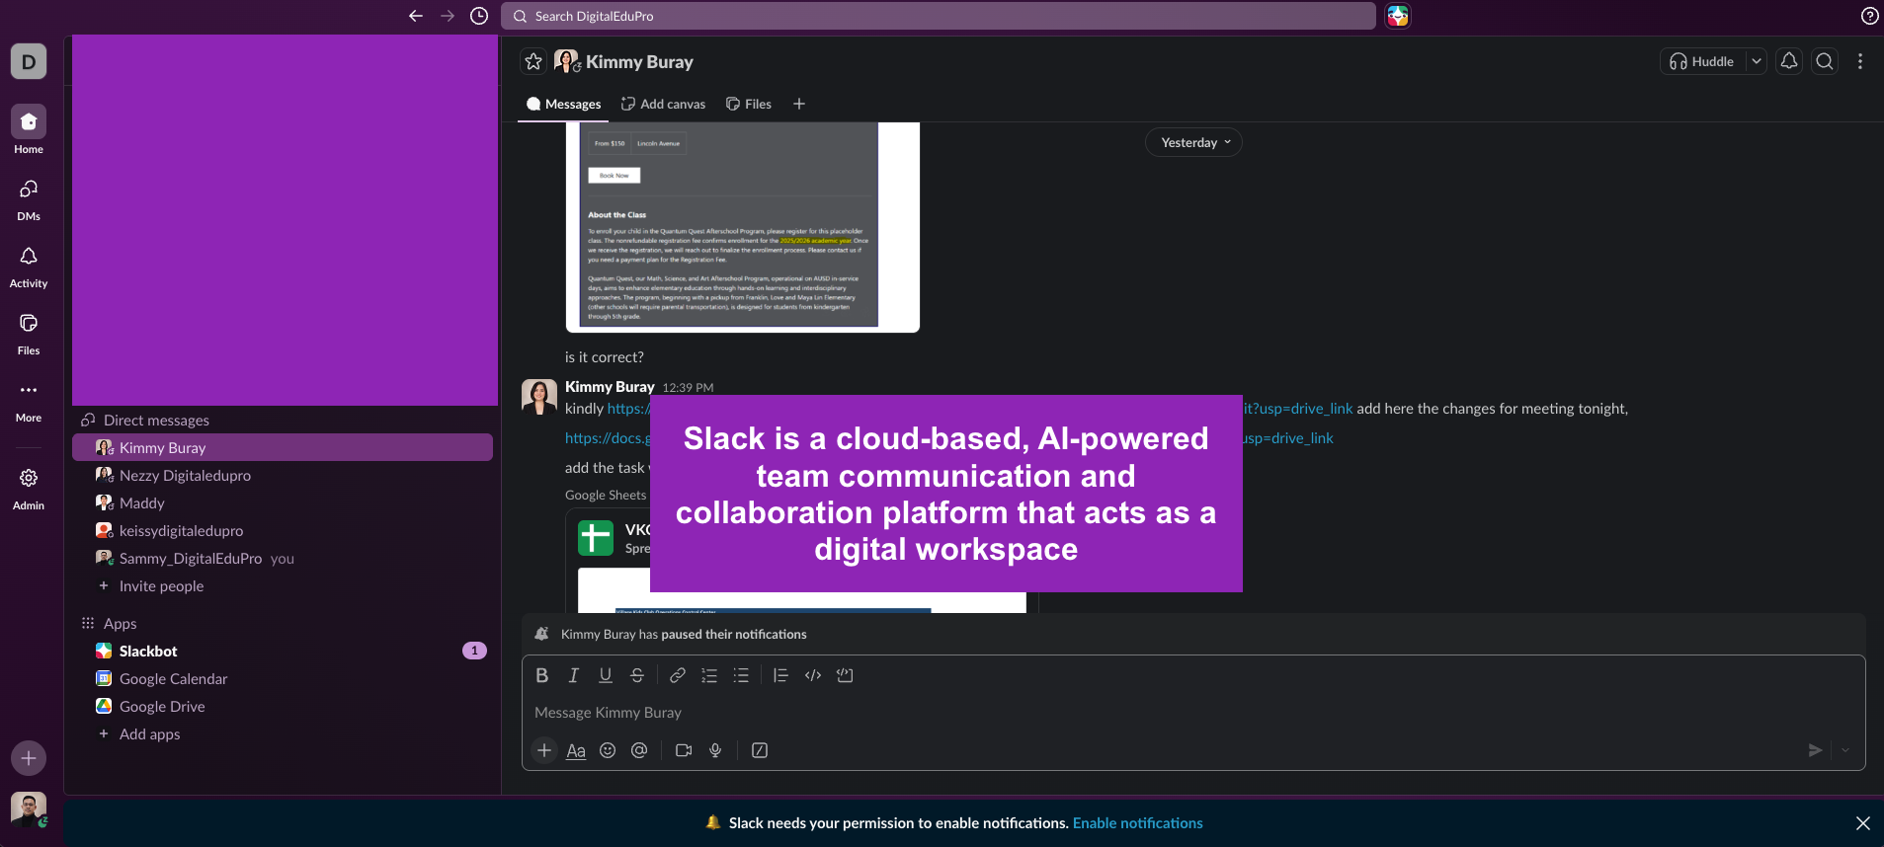This screenshot has height=847, width=1884.
Task: Open the slash shortcuts menu
Action: (760, 750)
